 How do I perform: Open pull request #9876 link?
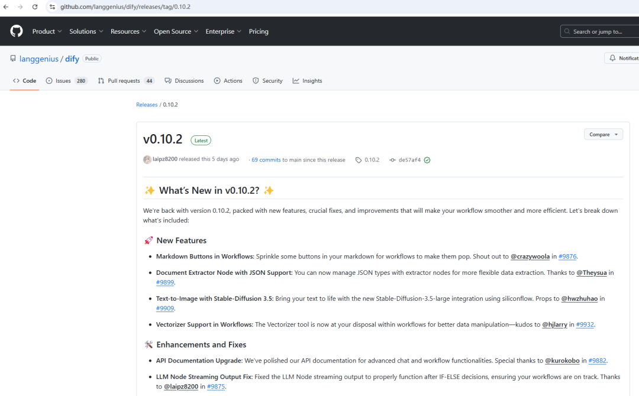click(x=567, y=257)
